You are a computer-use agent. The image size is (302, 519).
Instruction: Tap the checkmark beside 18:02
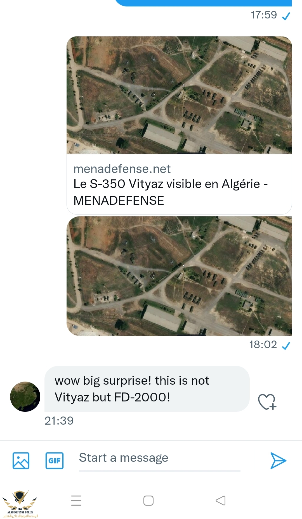[x=286, y=346]
